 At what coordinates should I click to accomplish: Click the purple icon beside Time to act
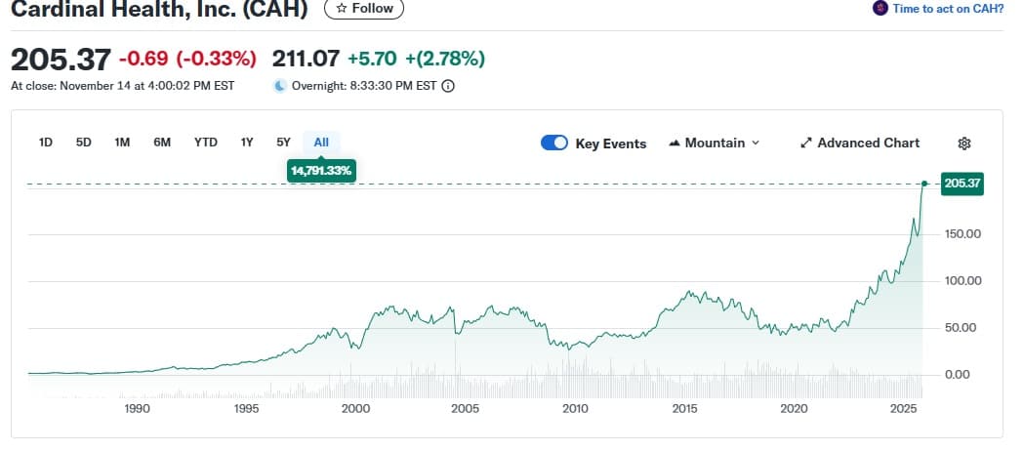(880, 9)
